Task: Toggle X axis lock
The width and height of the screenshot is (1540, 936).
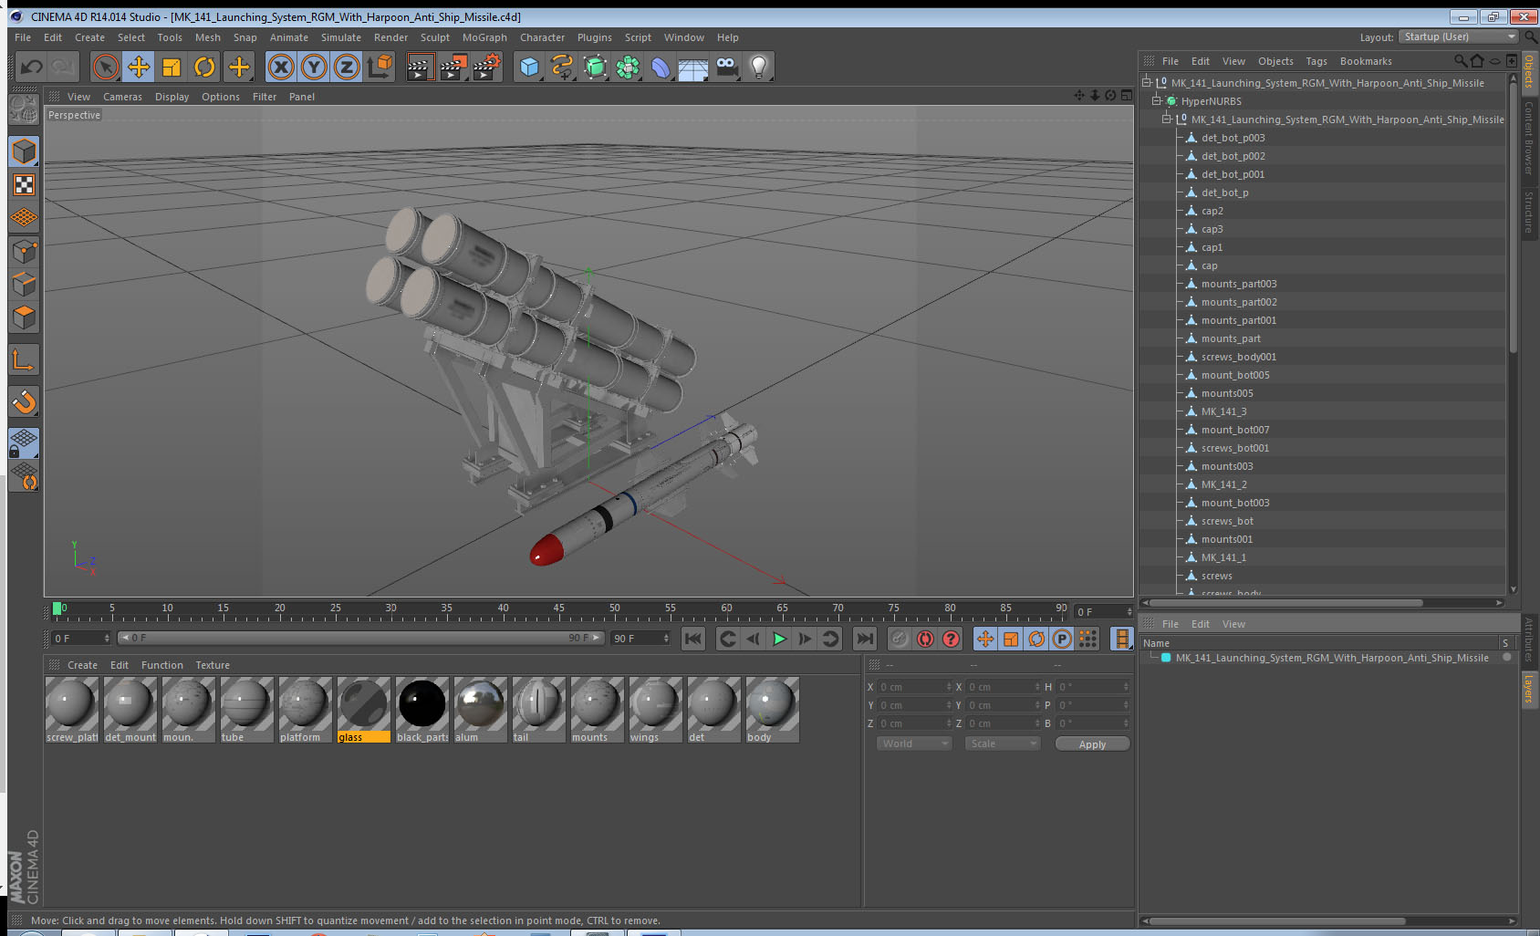Action: (x=281, y=67)
